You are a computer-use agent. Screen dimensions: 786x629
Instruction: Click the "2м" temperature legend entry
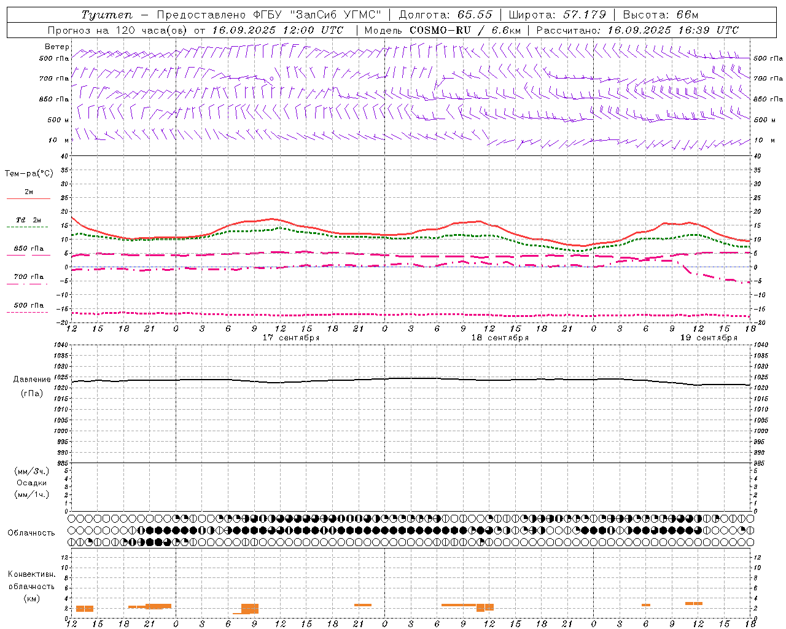[29, 192]
